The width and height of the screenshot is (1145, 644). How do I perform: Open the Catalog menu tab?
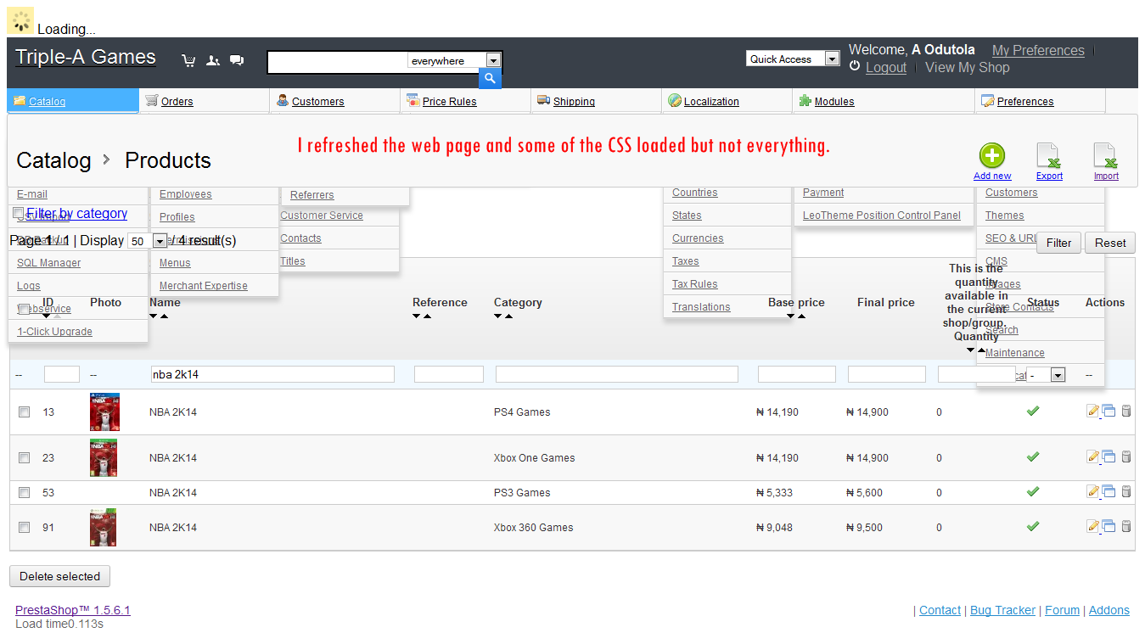pyautogui.click(x=73, y=101)
